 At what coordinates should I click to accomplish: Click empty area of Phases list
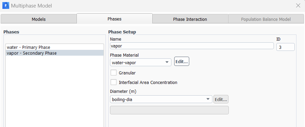[x=55, y=91]
